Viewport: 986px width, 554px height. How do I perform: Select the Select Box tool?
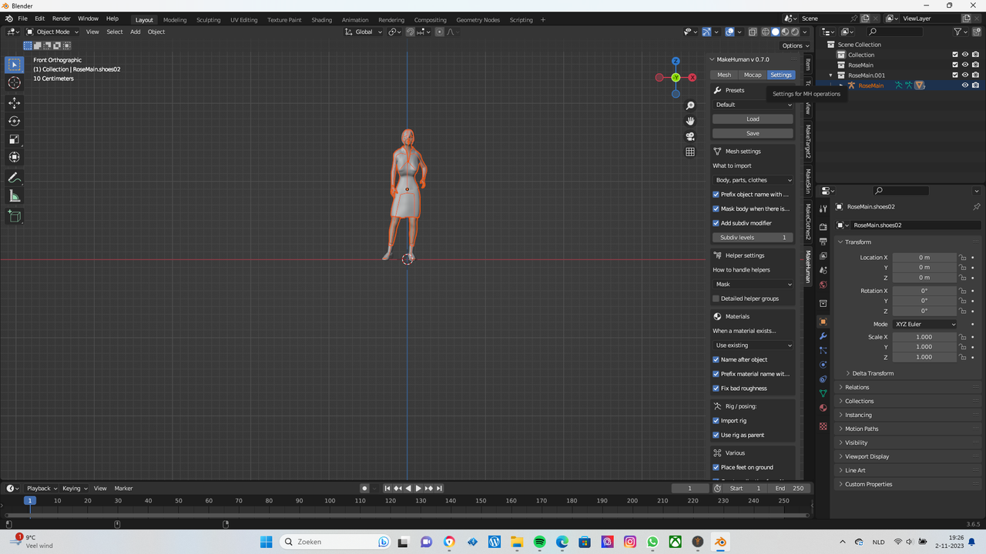tap(15, 65)
